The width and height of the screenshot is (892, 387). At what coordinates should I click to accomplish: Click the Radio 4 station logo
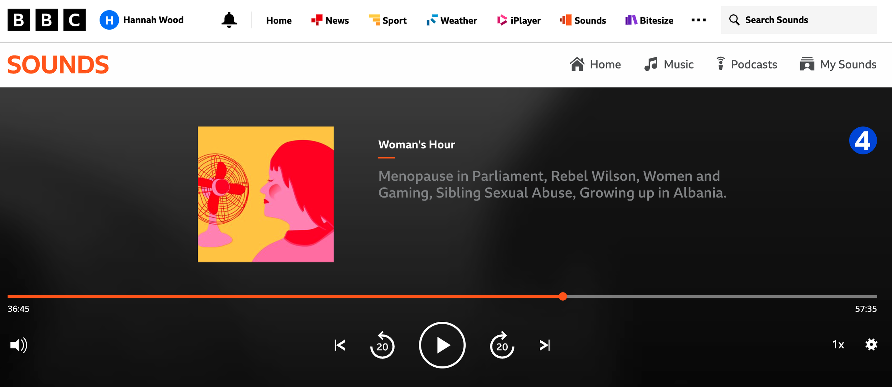click(x=862, y=141)
